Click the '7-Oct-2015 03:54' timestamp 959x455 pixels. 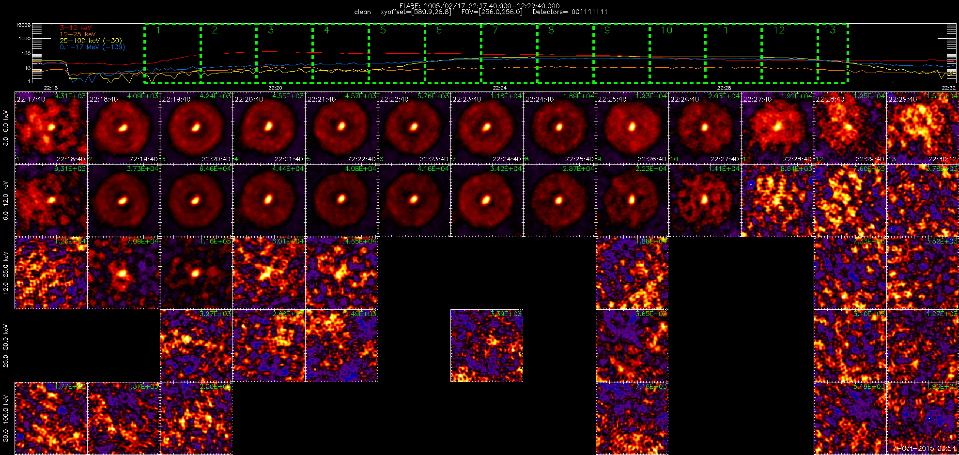tap(924, 449)
